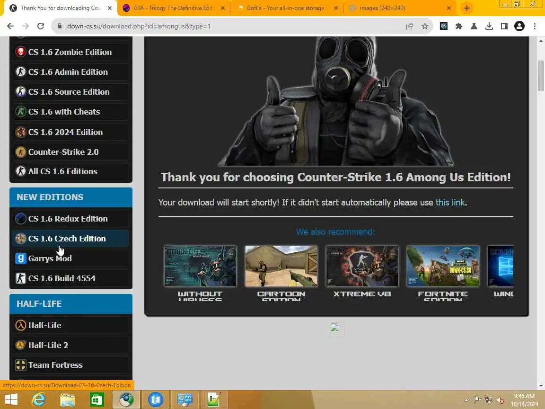Open the browser Downloads icon
Image resolution: width=545 pixels, height=409 pixels.
[489, 26]
